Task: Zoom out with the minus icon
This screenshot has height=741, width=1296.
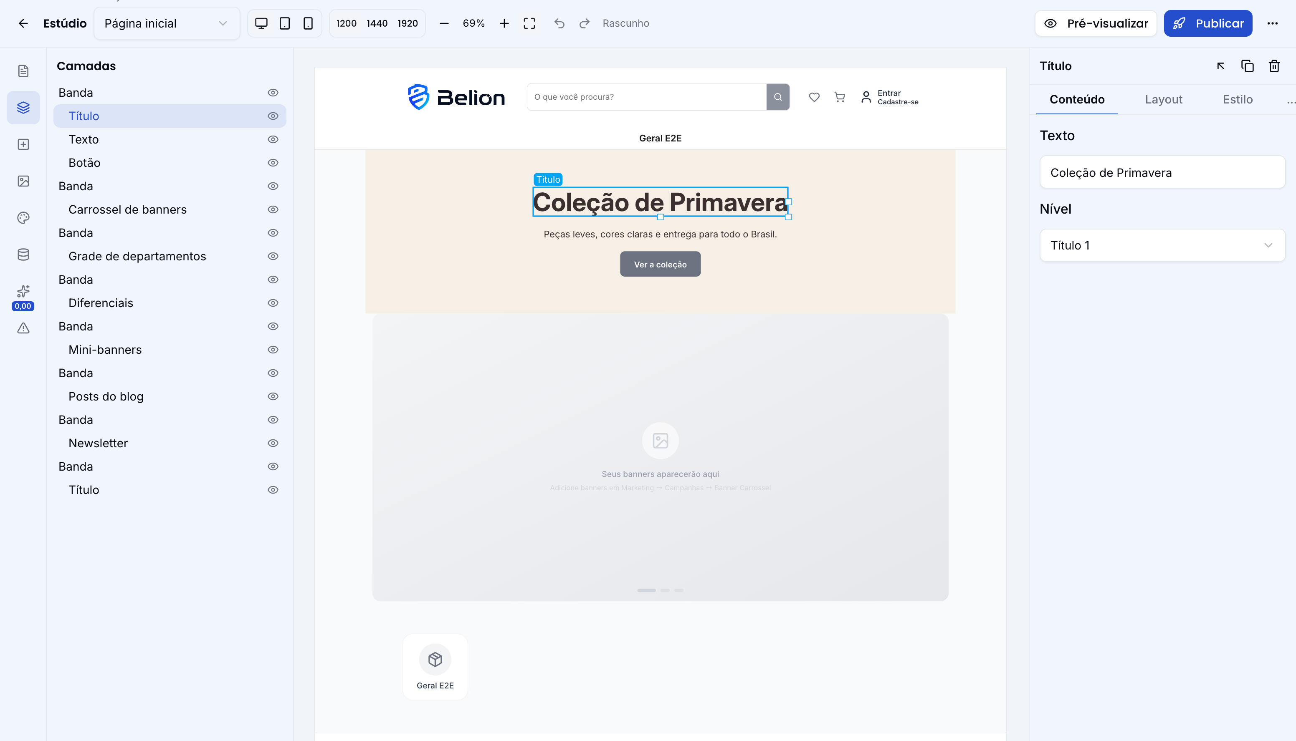Action: [444, 23]
